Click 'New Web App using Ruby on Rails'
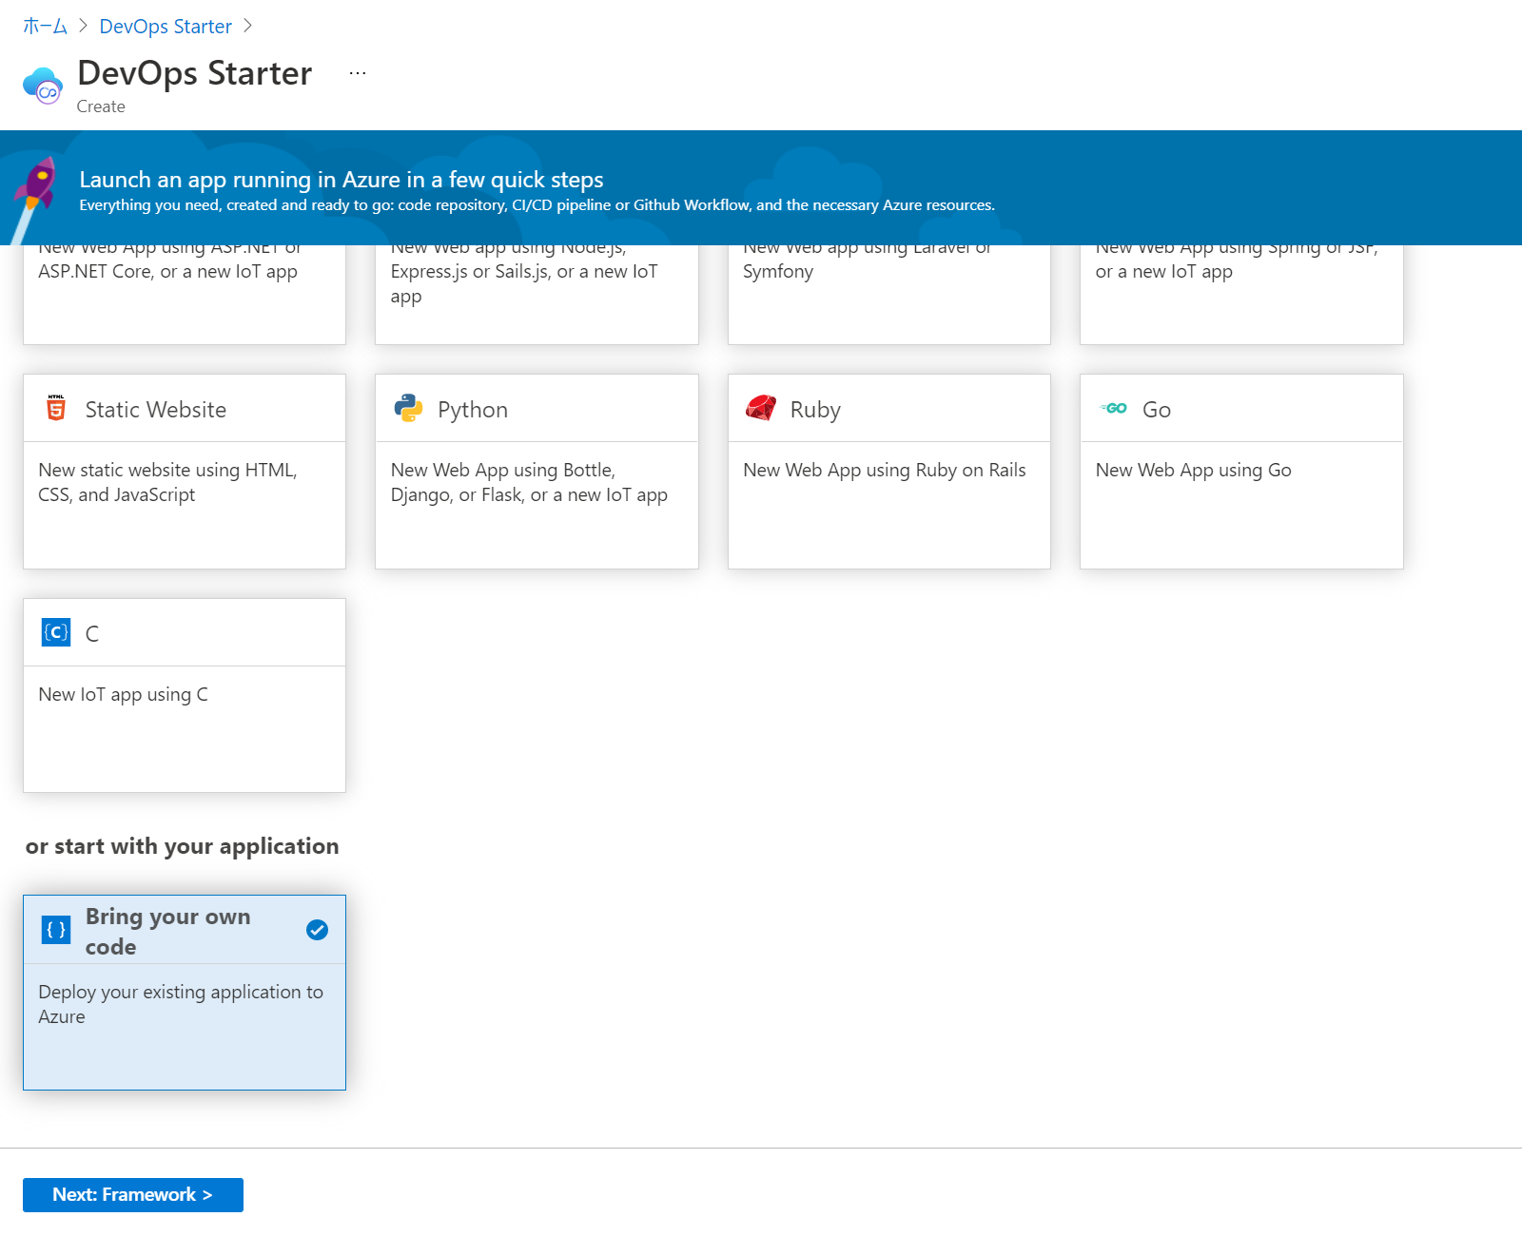 [x=885, y=470]
